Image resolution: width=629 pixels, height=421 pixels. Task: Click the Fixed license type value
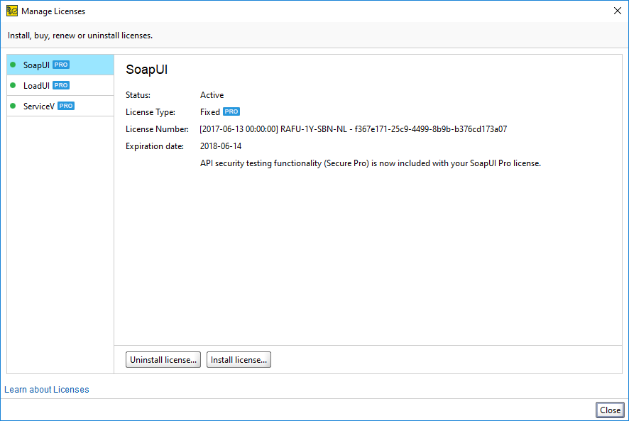coord(210,112)
